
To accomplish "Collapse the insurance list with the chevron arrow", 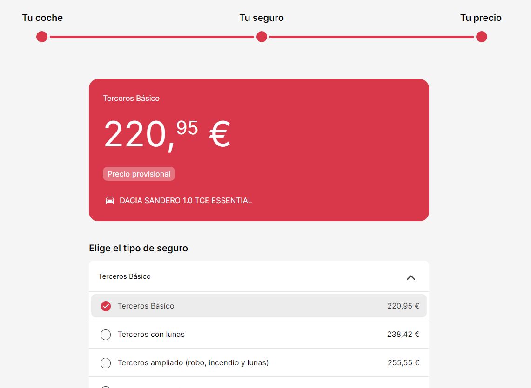I will click(x=410, y=277).
